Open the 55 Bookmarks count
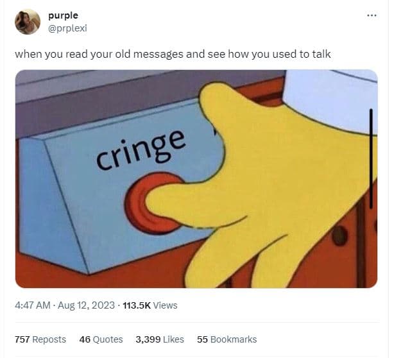Viewport: 394px width, 358px height. pos(227,339)
